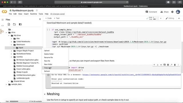Open notebook settings gear icon
Viewport: 183px width, 103px height.
tap(172, 12)
